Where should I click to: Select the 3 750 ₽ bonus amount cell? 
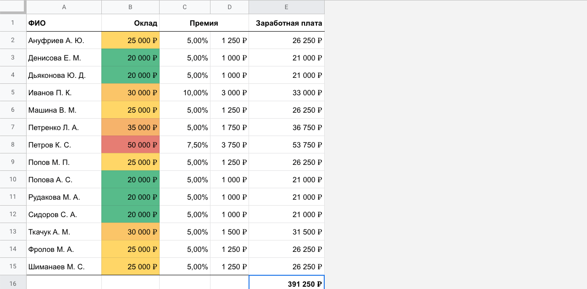coord(229,145)
